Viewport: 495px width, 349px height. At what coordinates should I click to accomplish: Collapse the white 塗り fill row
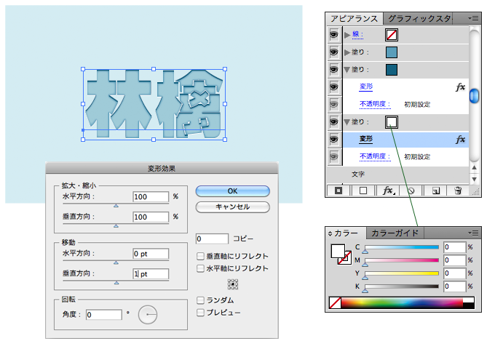(x=346, y=121)
